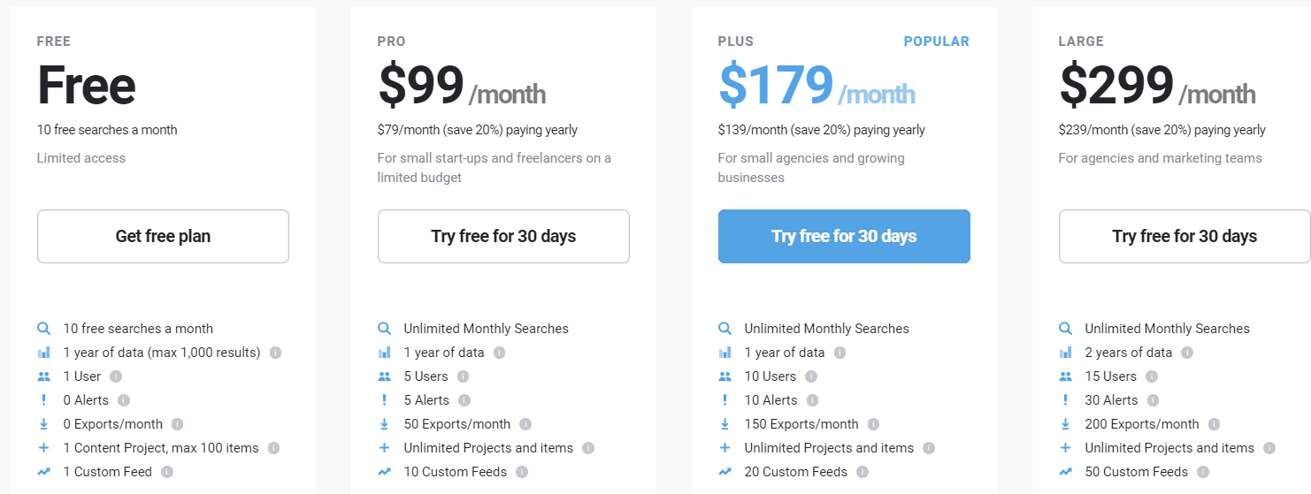Screen dimensions: 1311x494
Task: Click the users icon next to 5 Users
Action: pyautogui.click(x=384, y=376)
